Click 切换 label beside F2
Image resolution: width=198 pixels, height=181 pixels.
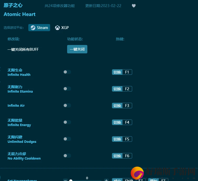click(117, 89)
